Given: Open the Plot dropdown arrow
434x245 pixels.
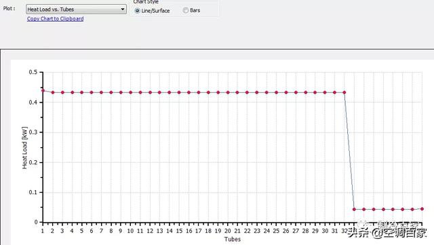Looking at the screenshot, I should coord(122,10).
